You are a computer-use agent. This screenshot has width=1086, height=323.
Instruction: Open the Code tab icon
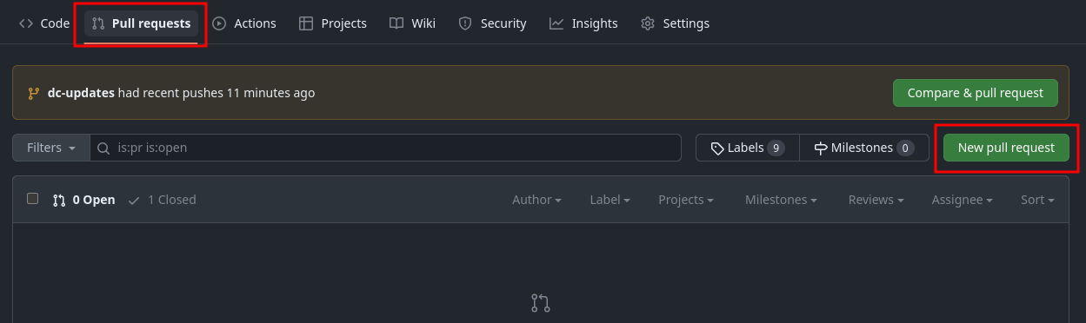coord(26,23)
